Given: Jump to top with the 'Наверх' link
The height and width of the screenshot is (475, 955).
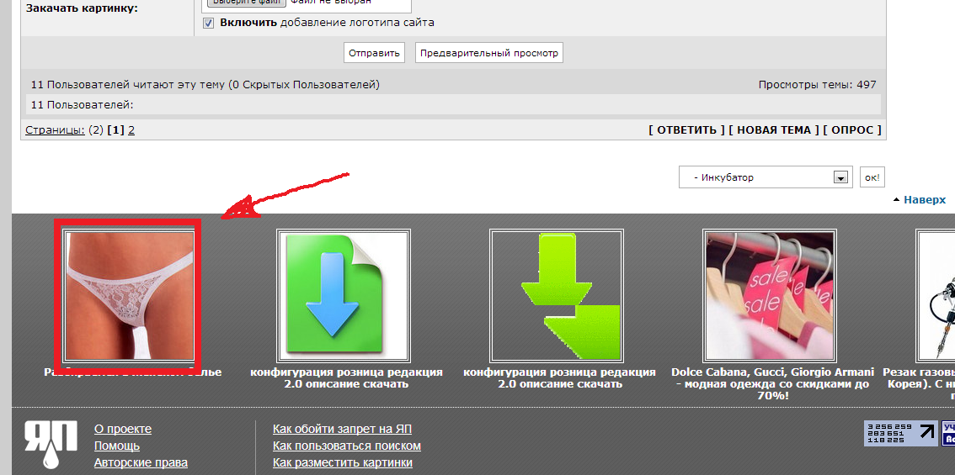Looking at the screenshot, I should point(925,199).
